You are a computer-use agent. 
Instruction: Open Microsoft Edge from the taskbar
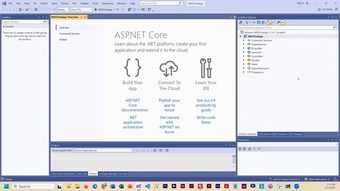coord(95,186)
